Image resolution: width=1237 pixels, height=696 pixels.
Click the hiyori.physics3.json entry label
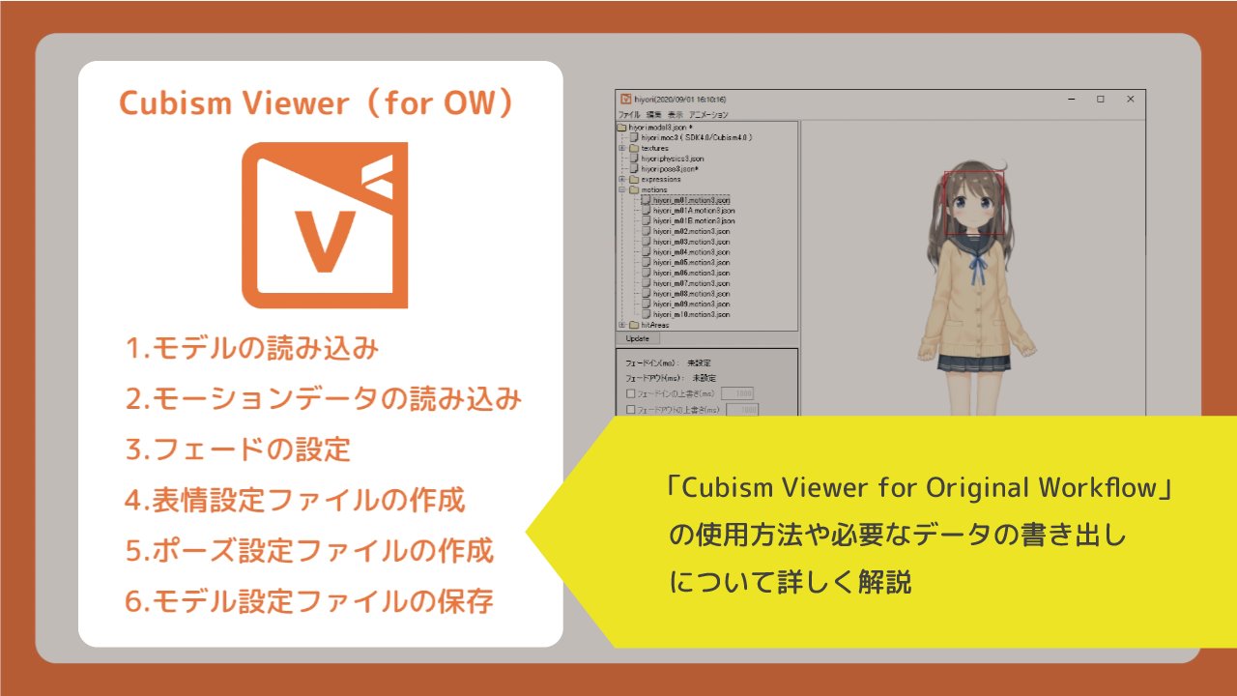pyautogui.click(x=673, y=159)
